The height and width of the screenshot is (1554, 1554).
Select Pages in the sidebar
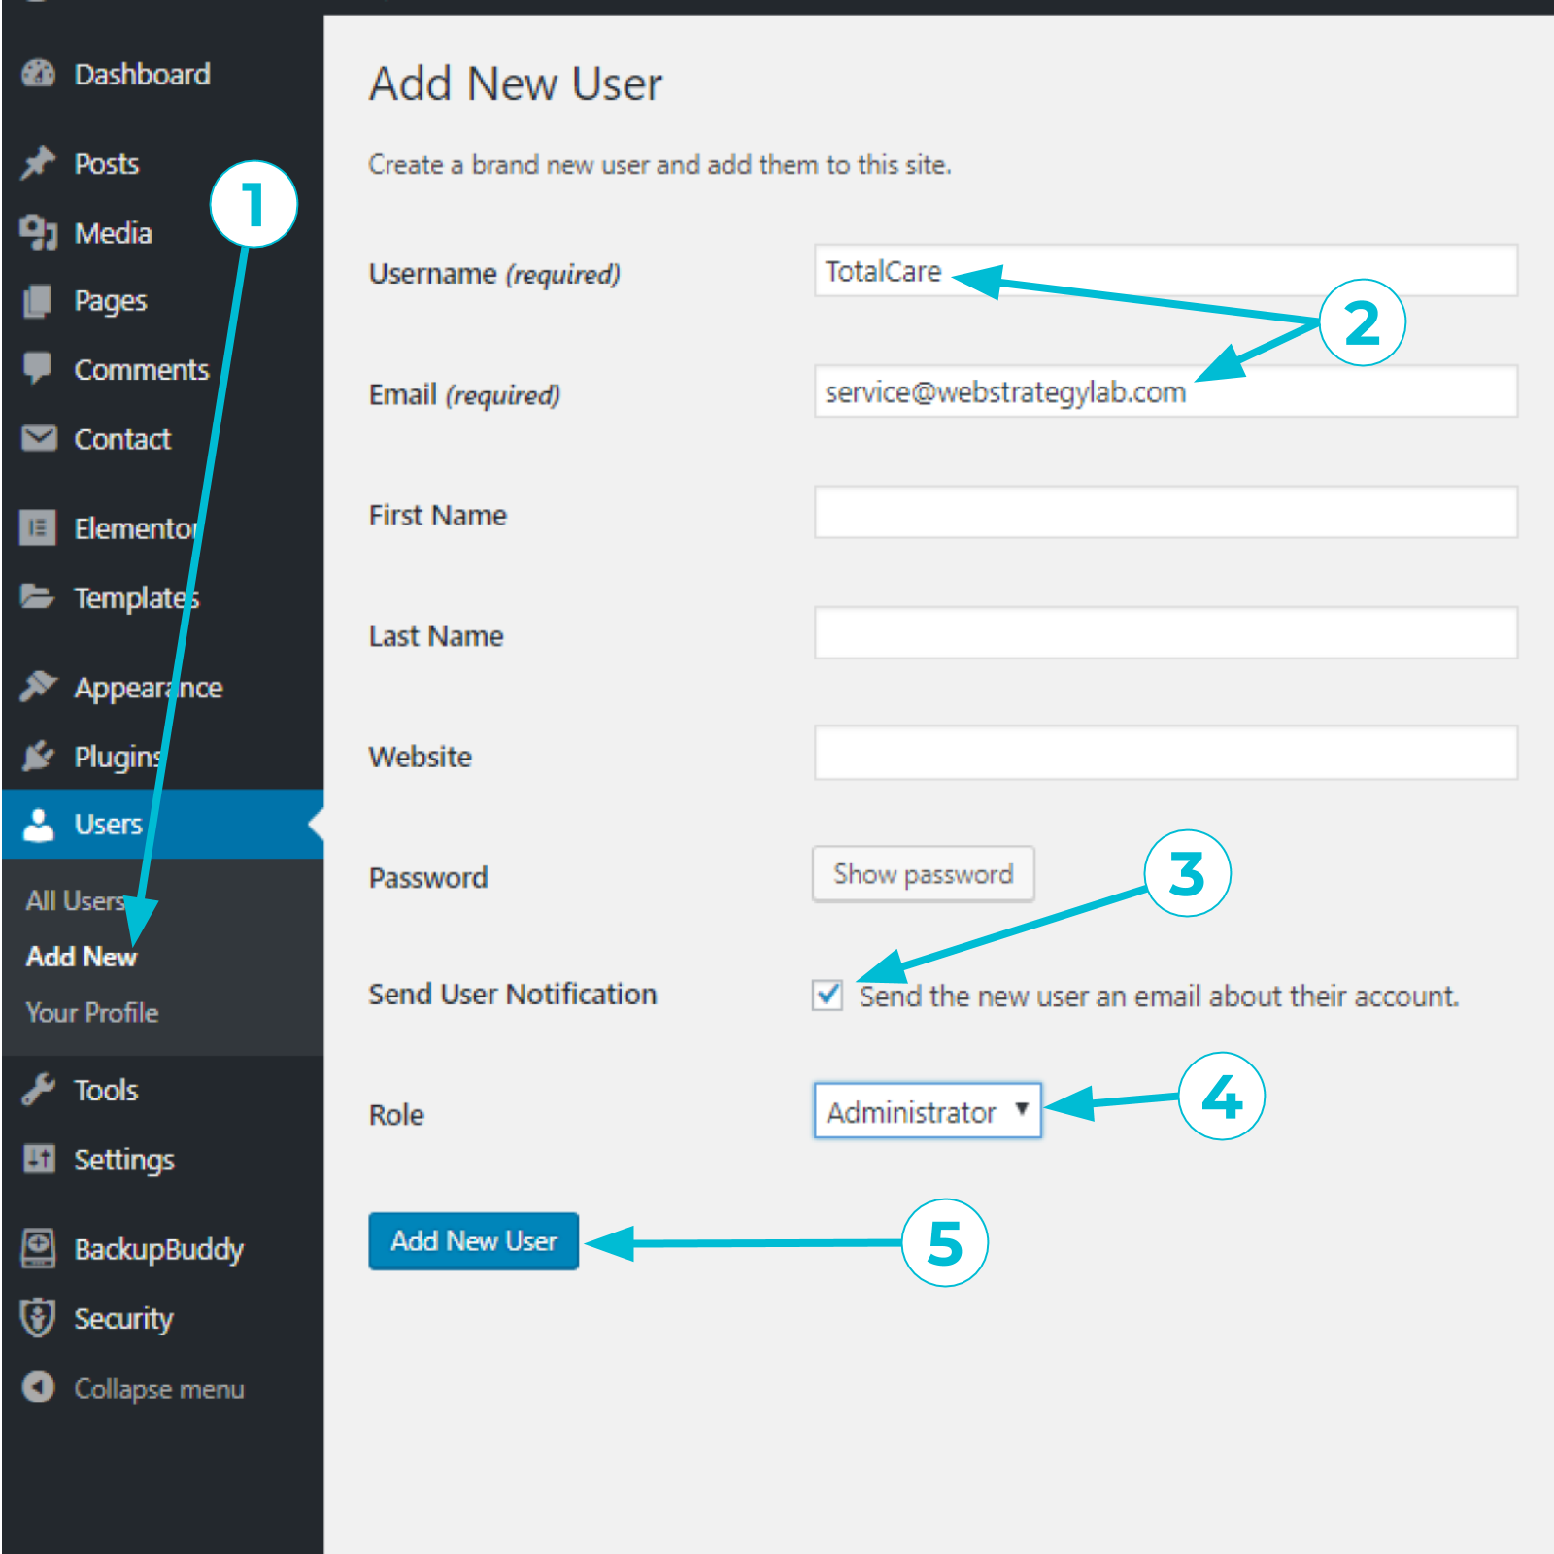click(x=111, y=301)
